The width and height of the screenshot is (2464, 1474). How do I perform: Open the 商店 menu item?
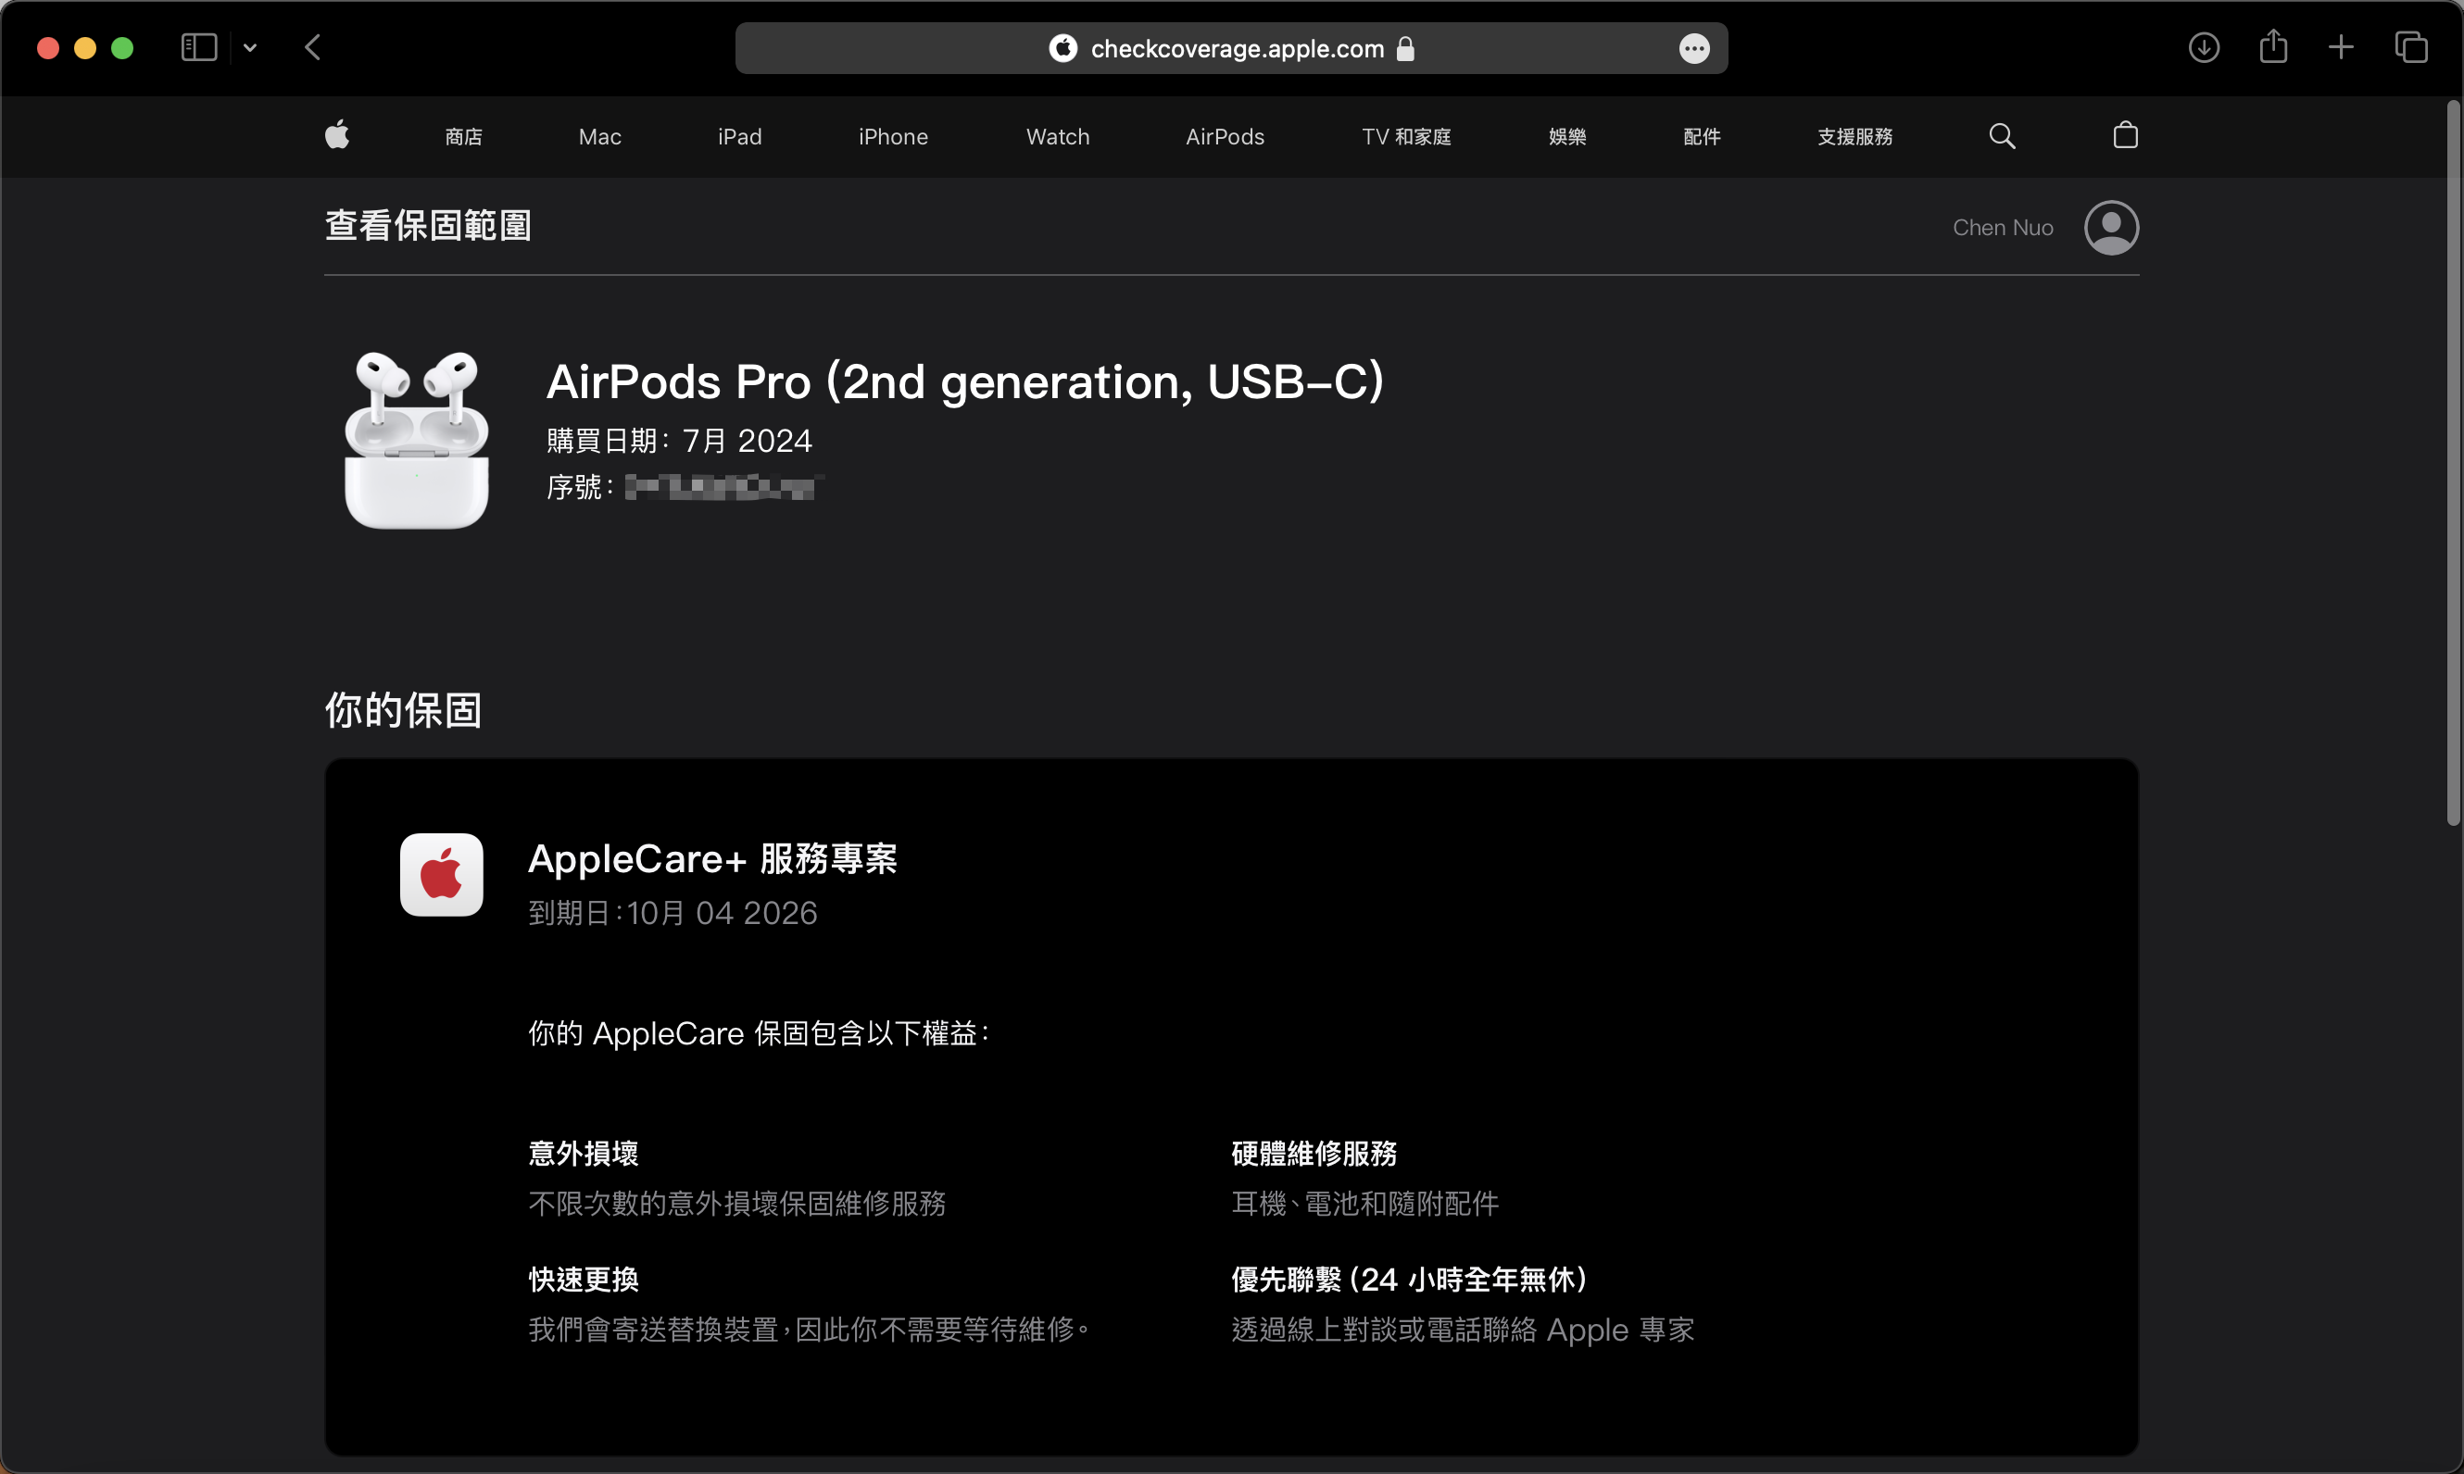tap(464, 137)
